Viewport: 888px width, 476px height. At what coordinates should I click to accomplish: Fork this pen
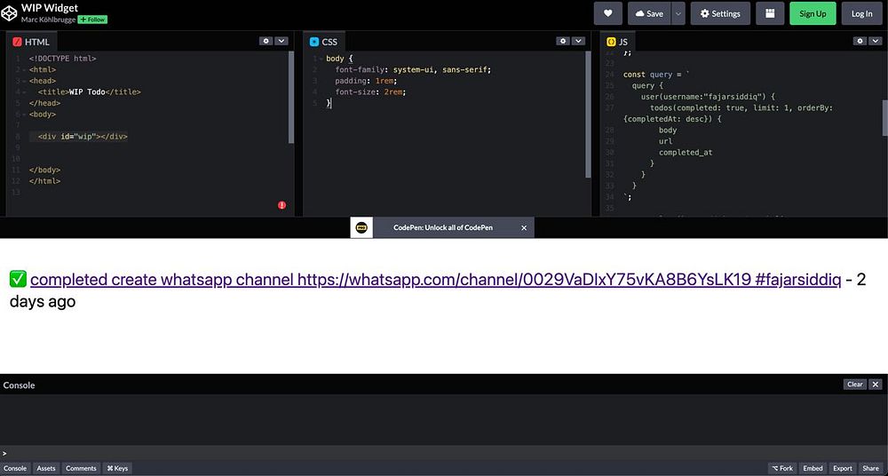782,468
